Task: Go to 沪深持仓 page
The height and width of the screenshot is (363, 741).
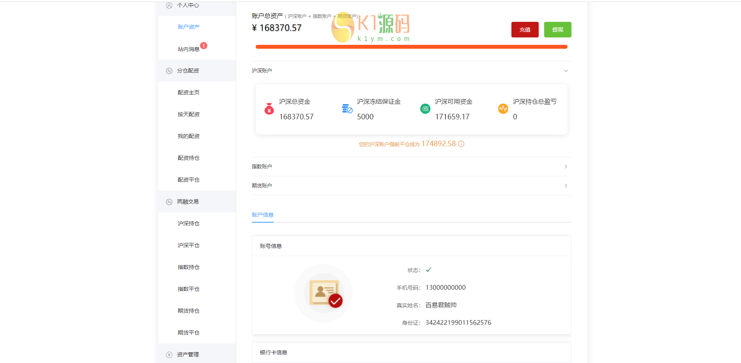Action: click(189, 223)
